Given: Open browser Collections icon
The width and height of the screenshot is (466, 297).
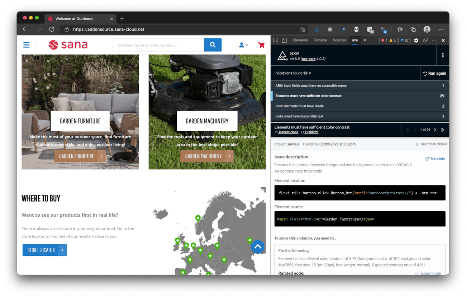Looking at the screenshot, I should coord(413,29).
